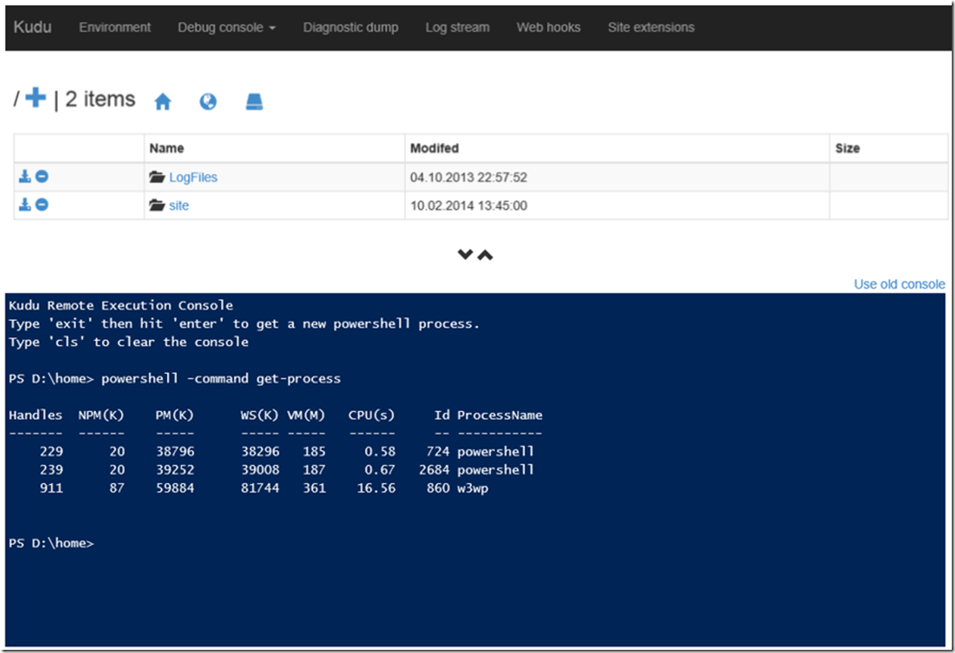Click the LogFiles folder icon

click(157, 177)
